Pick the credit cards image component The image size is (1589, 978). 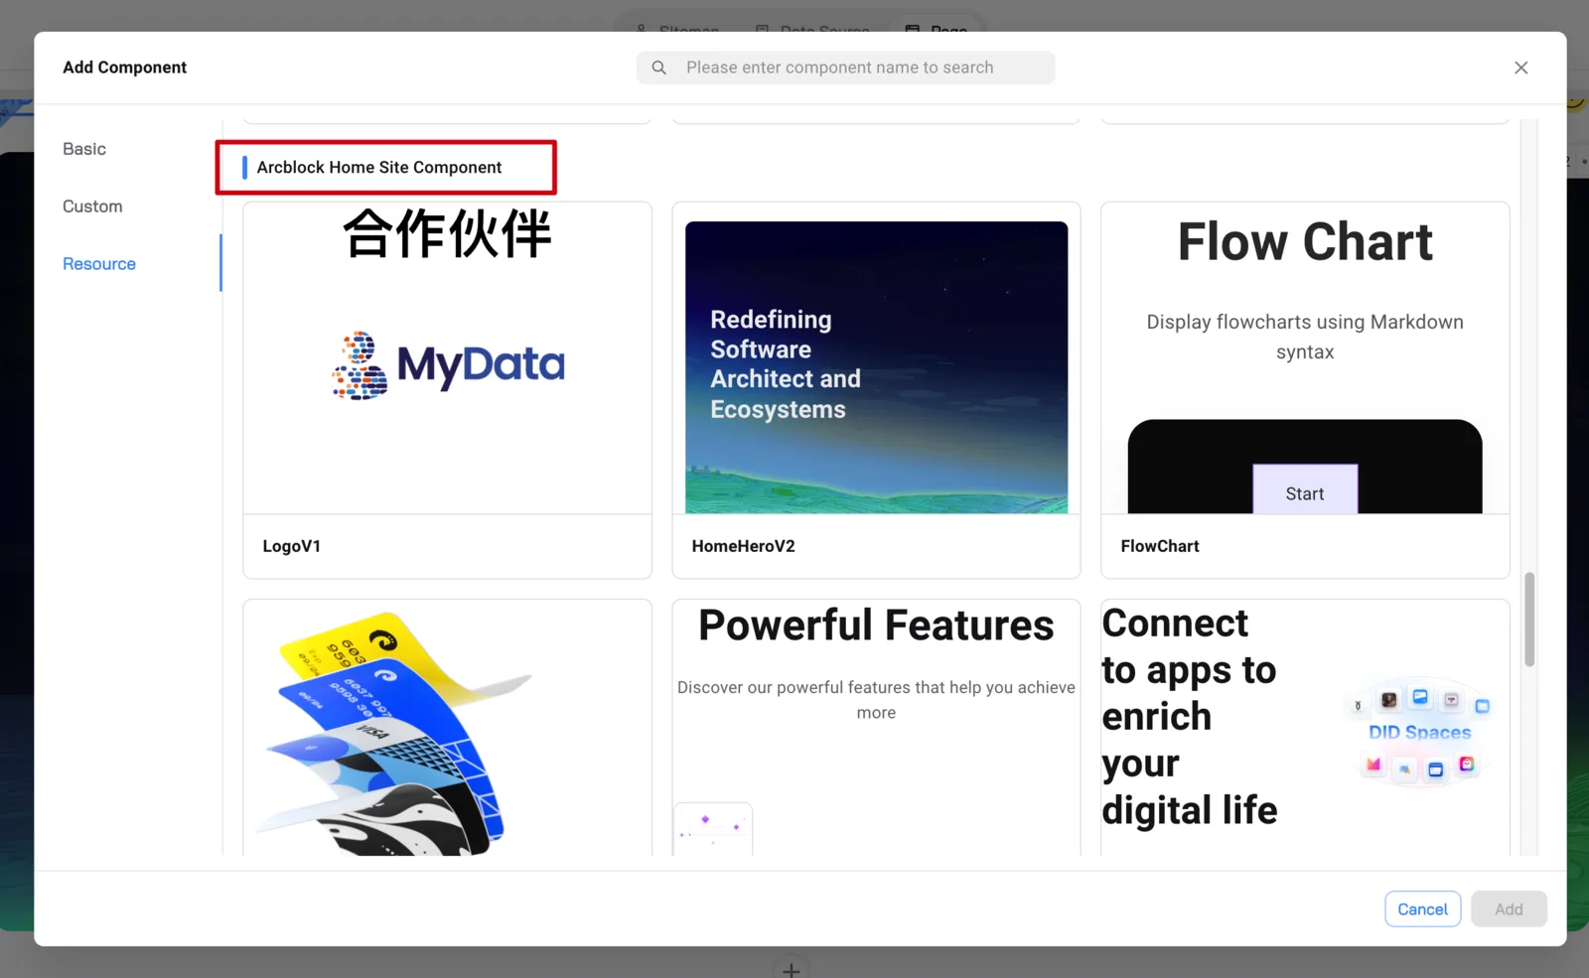click(x=447, y=727)
